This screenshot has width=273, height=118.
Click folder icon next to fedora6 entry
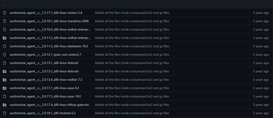(x=5, y=71)
